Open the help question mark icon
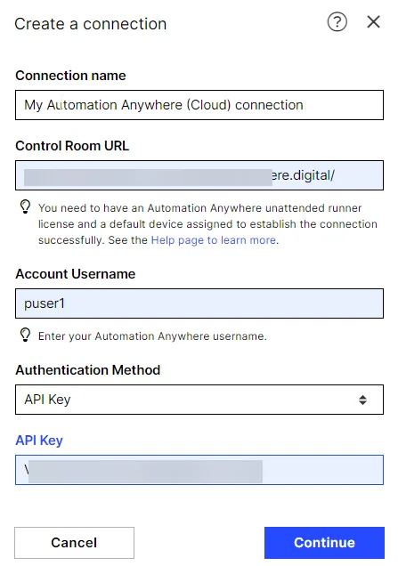This screenshot has height=566, width=398. click(337, 22)
